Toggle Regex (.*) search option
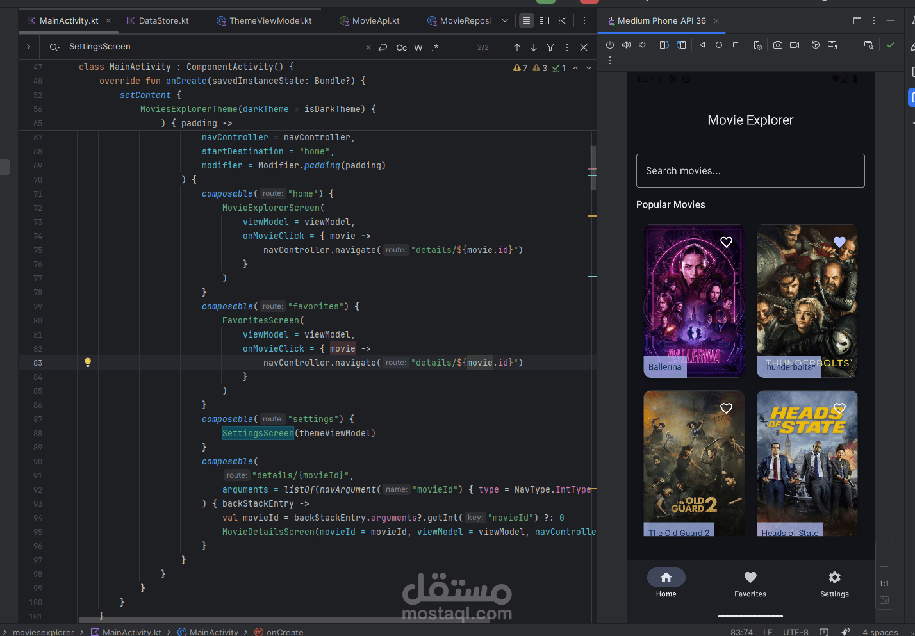915x636 pixels. click(435, 47)
